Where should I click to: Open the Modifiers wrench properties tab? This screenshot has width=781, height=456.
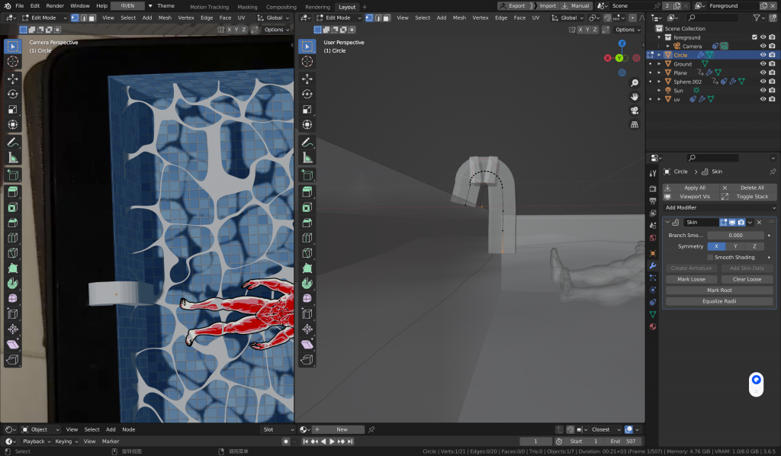tap(653, 265)
